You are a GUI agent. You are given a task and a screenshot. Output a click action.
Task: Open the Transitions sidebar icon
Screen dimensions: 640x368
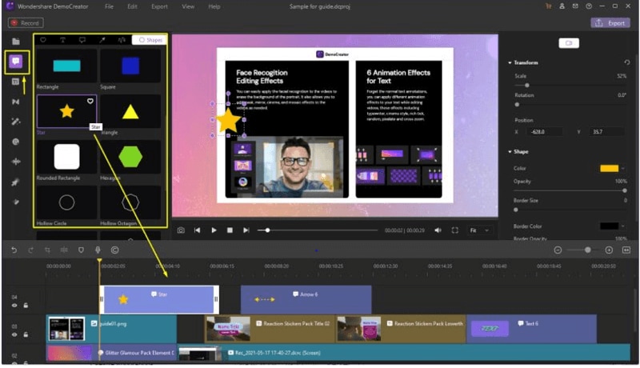tap(16, 102)
